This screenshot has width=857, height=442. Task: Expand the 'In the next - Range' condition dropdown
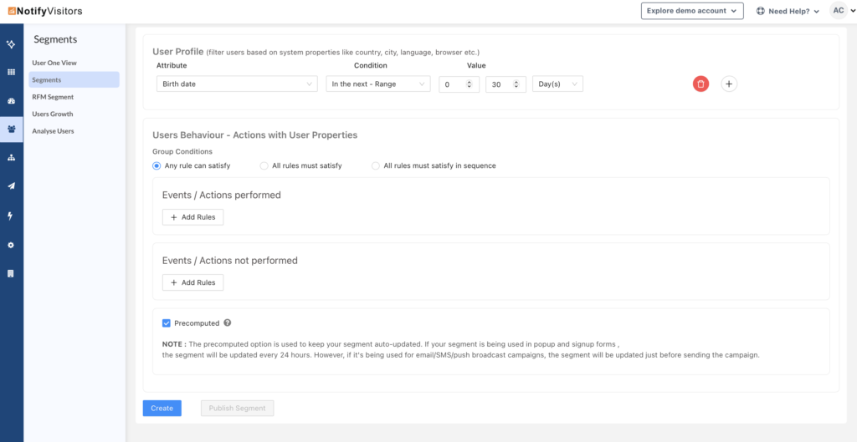[377, 84]
